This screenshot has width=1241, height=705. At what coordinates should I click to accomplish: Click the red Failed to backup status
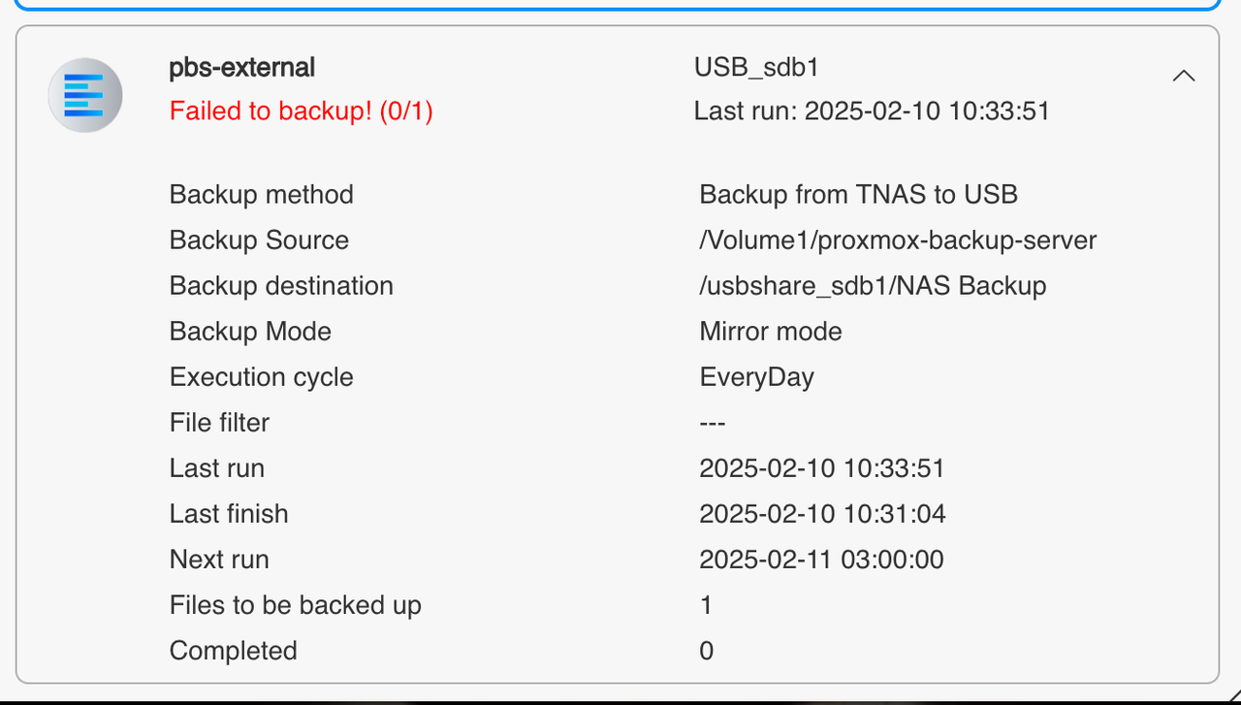[x=301, y=112]
